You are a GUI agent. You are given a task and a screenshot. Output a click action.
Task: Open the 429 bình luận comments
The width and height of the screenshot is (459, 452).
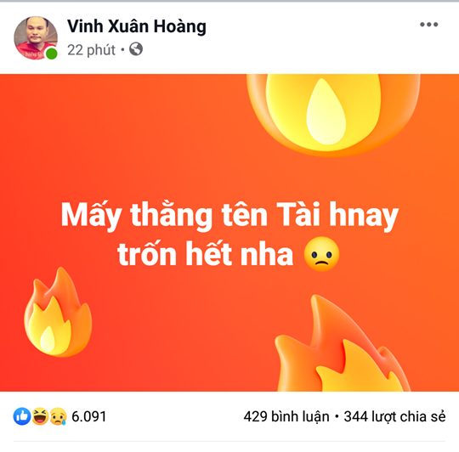coord(286,416)
